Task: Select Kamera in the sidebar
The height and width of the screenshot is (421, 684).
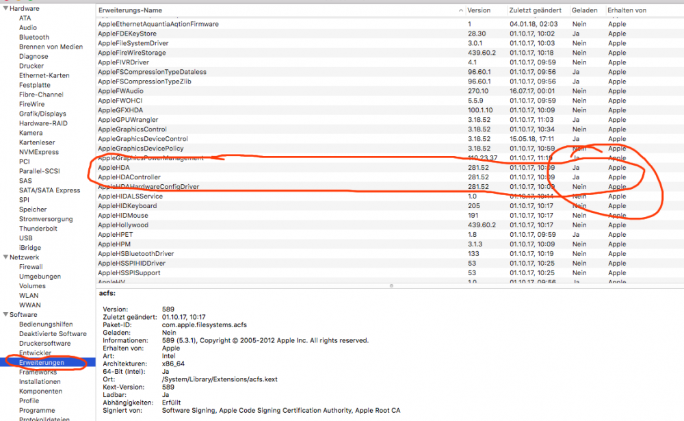Action: 31,133
